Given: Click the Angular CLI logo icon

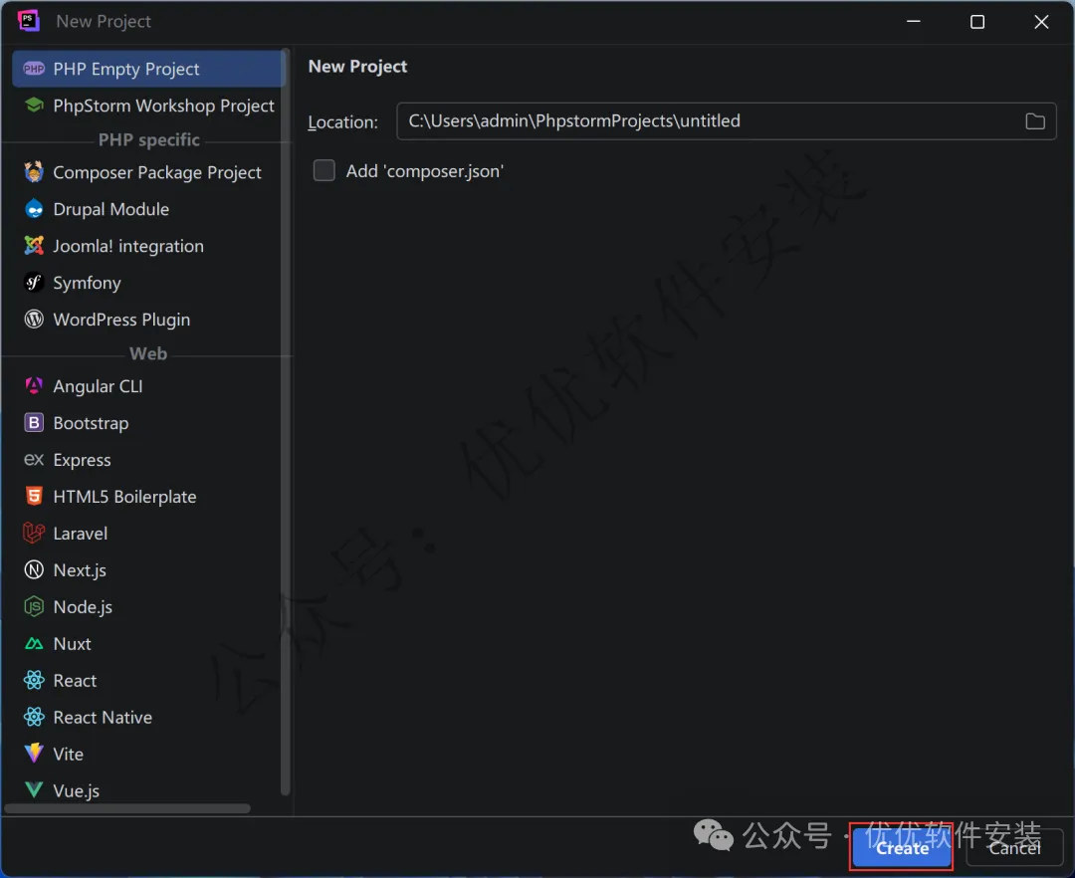Looking at the screenshot, I should tap(34, 385).
